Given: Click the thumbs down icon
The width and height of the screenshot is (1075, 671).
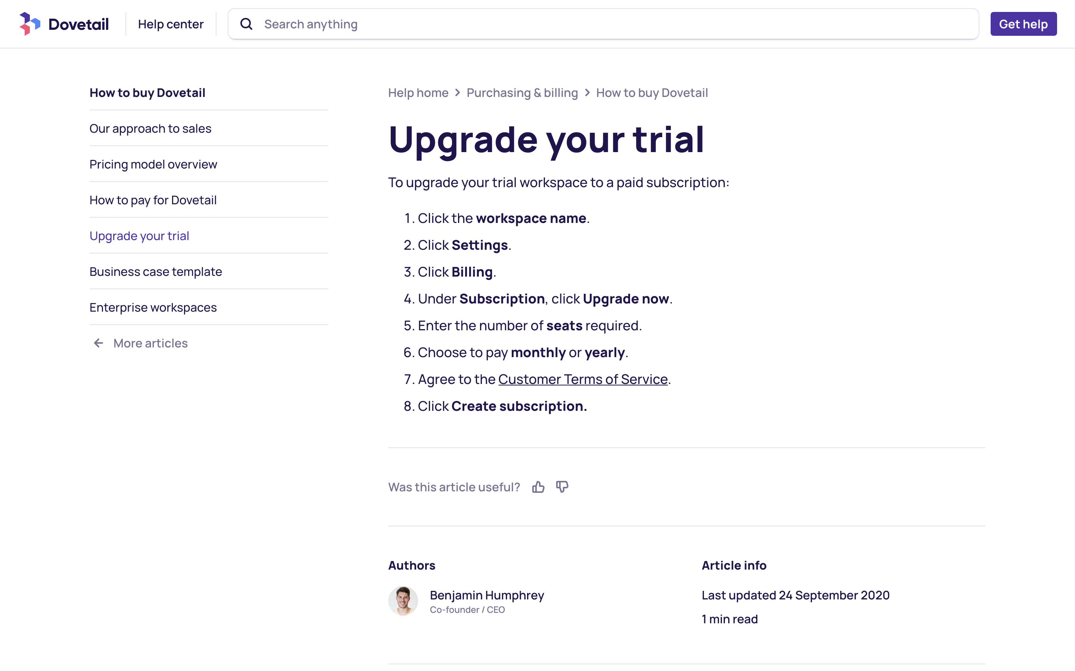Looking at the screenshot, I should (562, 487).
